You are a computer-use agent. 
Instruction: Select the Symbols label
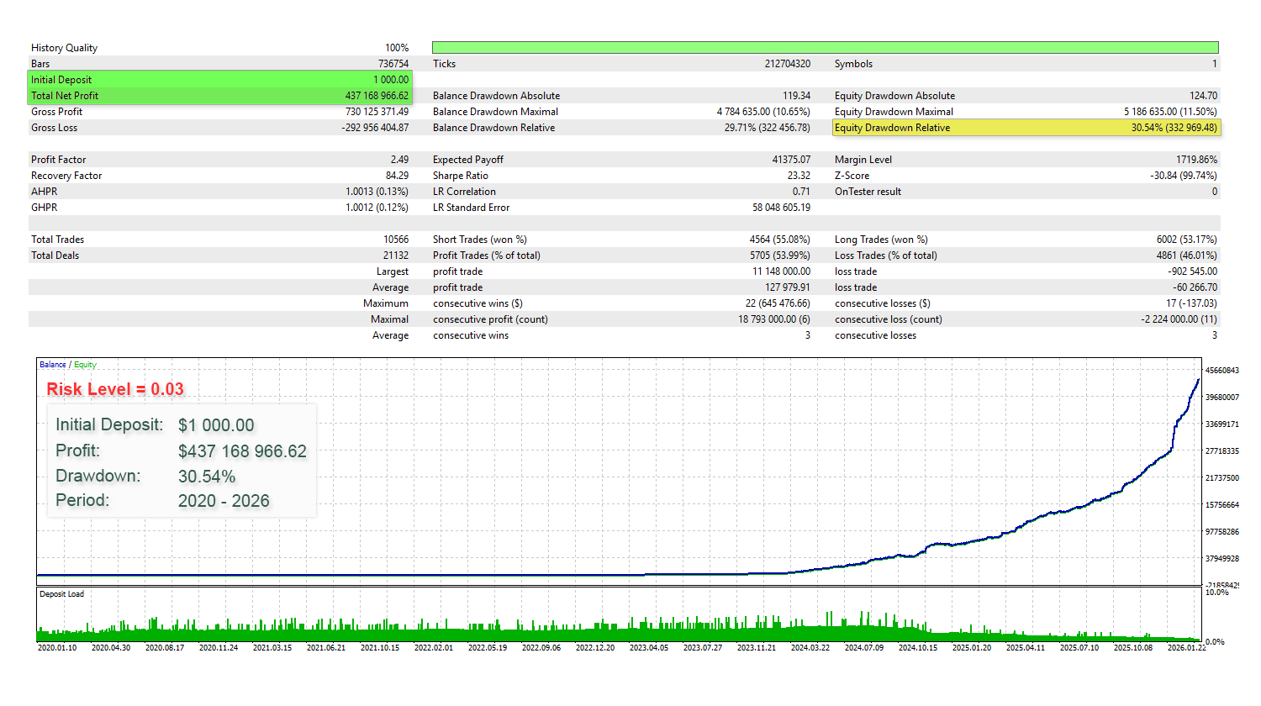[x=853, y=64]
